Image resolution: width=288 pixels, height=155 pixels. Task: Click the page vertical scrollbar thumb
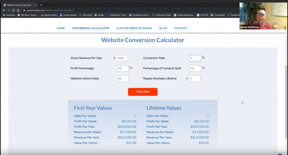click(286, 102)
